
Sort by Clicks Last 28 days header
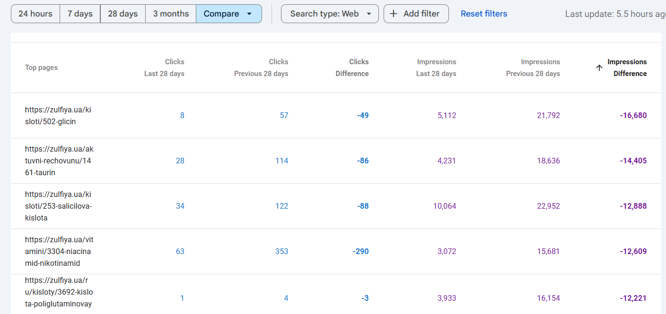pos(164,68)
